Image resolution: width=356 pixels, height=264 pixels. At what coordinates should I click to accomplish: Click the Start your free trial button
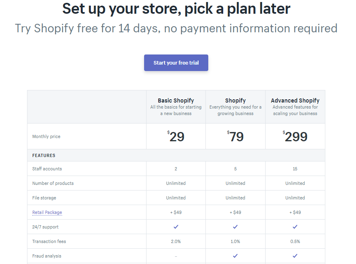pyautogui.click(x=176, y=63)
